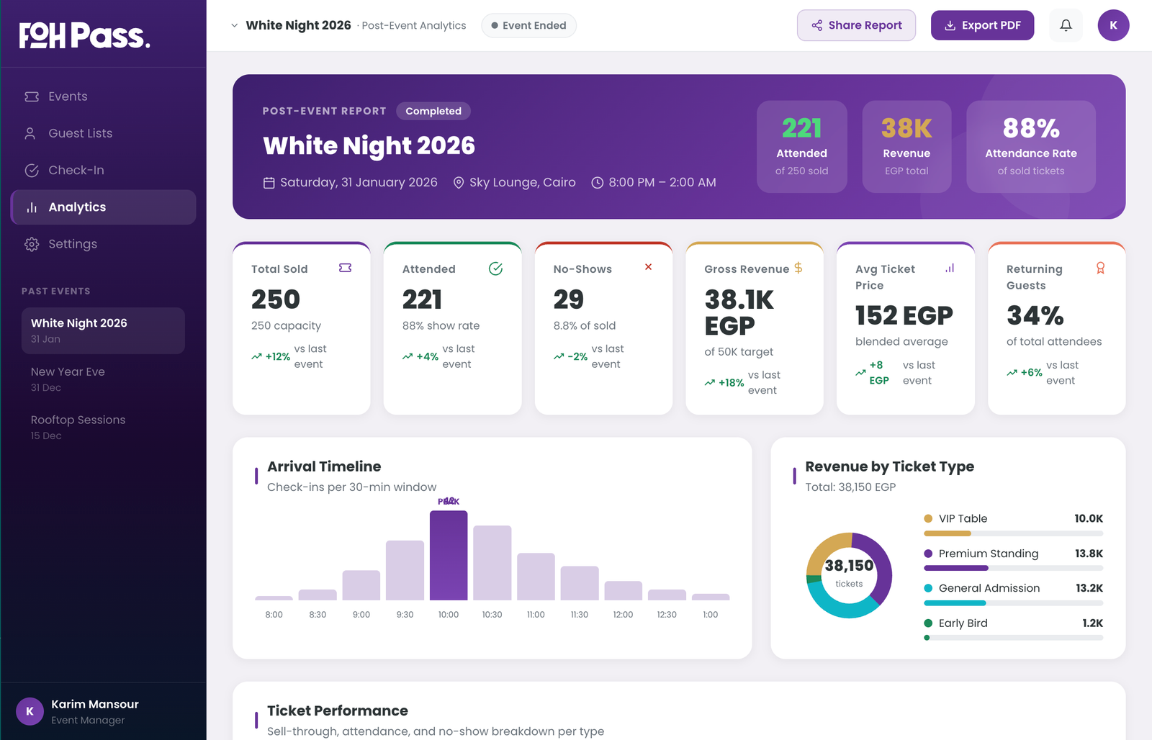Collapse the Past Events section header
Screen dimensions: 1152x740
55,291
